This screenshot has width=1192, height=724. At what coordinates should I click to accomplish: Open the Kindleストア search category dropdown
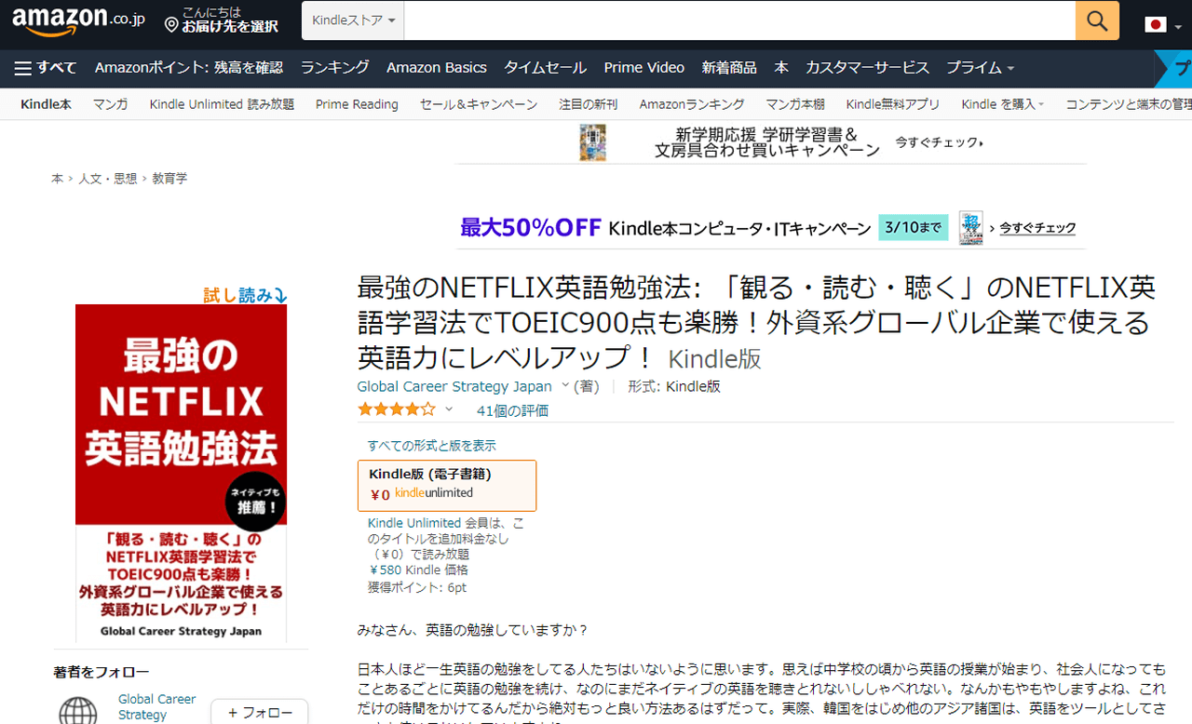tap(353, 20)
